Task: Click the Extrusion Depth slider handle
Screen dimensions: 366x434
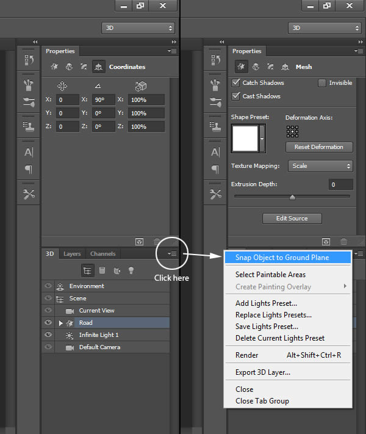Action: tap(292, 197)
